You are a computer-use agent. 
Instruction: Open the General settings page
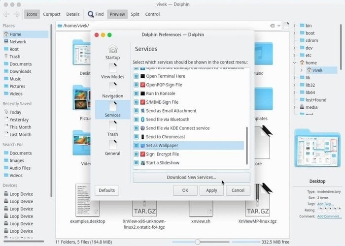(x=112, y=148)
